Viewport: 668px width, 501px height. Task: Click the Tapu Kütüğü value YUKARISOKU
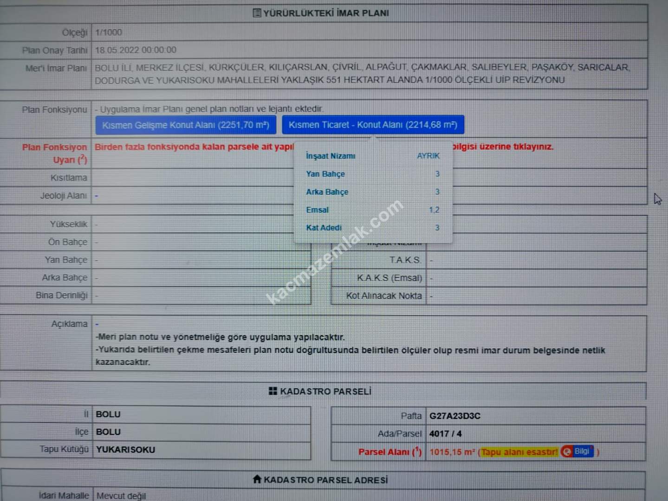pyautogui.click(x=125, y=450)
